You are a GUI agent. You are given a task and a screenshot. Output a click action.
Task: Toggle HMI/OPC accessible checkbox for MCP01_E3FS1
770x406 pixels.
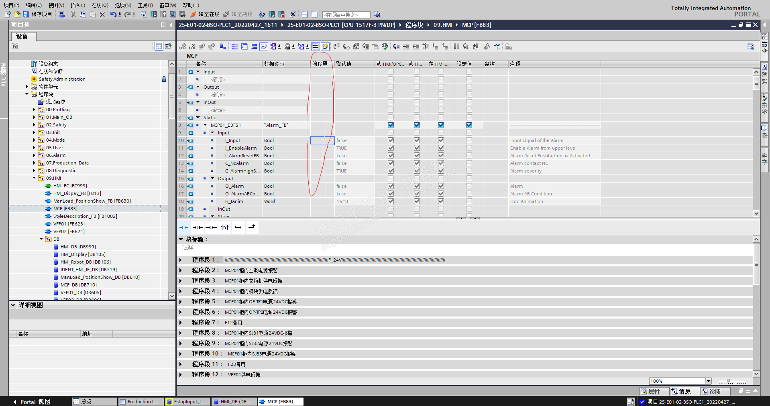pos(391,125)
